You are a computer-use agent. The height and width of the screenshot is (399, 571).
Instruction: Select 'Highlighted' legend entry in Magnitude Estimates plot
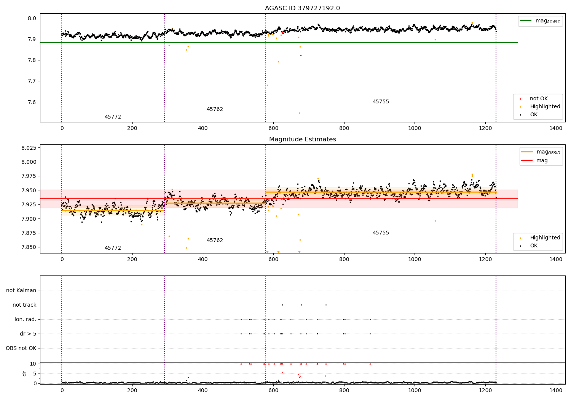click(541, 238)
